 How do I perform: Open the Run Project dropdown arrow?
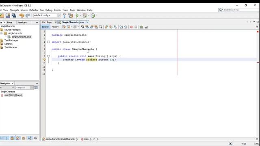pos(81,15)
